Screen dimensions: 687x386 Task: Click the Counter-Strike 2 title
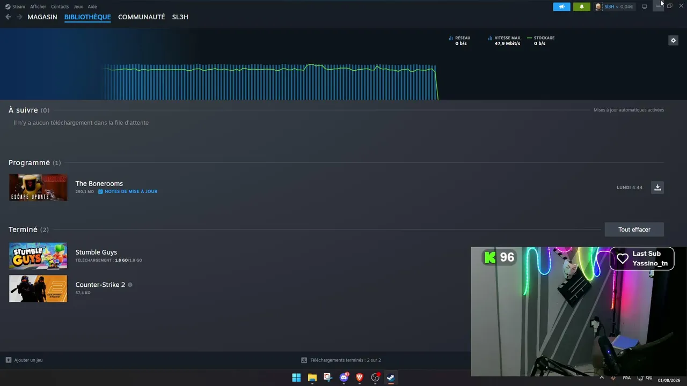100,285
